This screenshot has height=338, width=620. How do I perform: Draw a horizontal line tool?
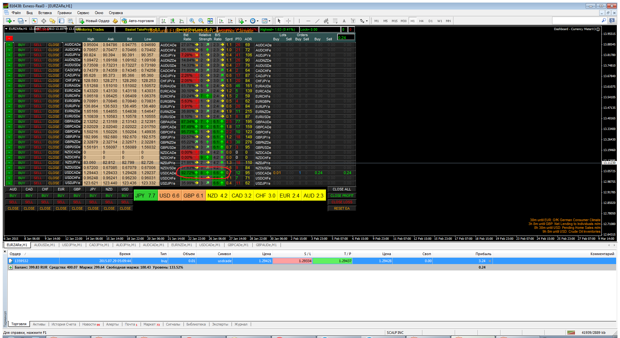(x=308, y=21)
